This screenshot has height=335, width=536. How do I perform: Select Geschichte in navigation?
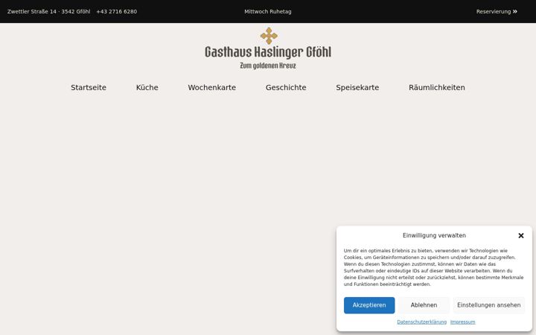click(x=286, y=88)
